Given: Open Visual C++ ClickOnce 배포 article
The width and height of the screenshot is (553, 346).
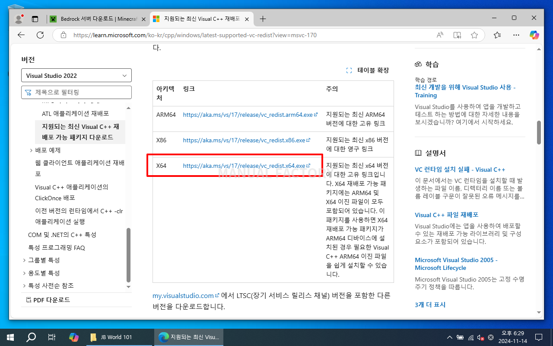Looking at the screenshot, I should click(x=71, y=192).
